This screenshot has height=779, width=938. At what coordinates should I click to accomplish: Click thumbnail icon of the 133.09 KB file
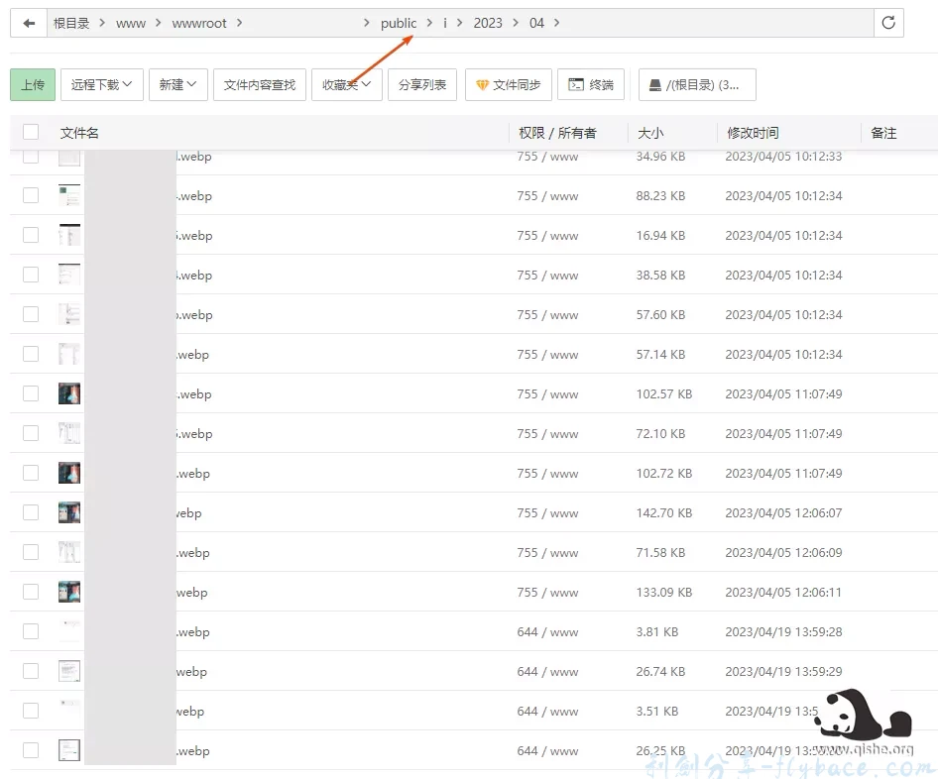(69, 592)
